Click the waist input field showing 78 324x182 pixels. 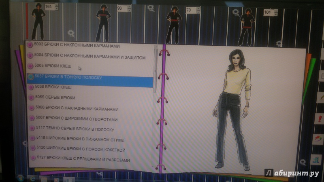[x=191, y=10]
